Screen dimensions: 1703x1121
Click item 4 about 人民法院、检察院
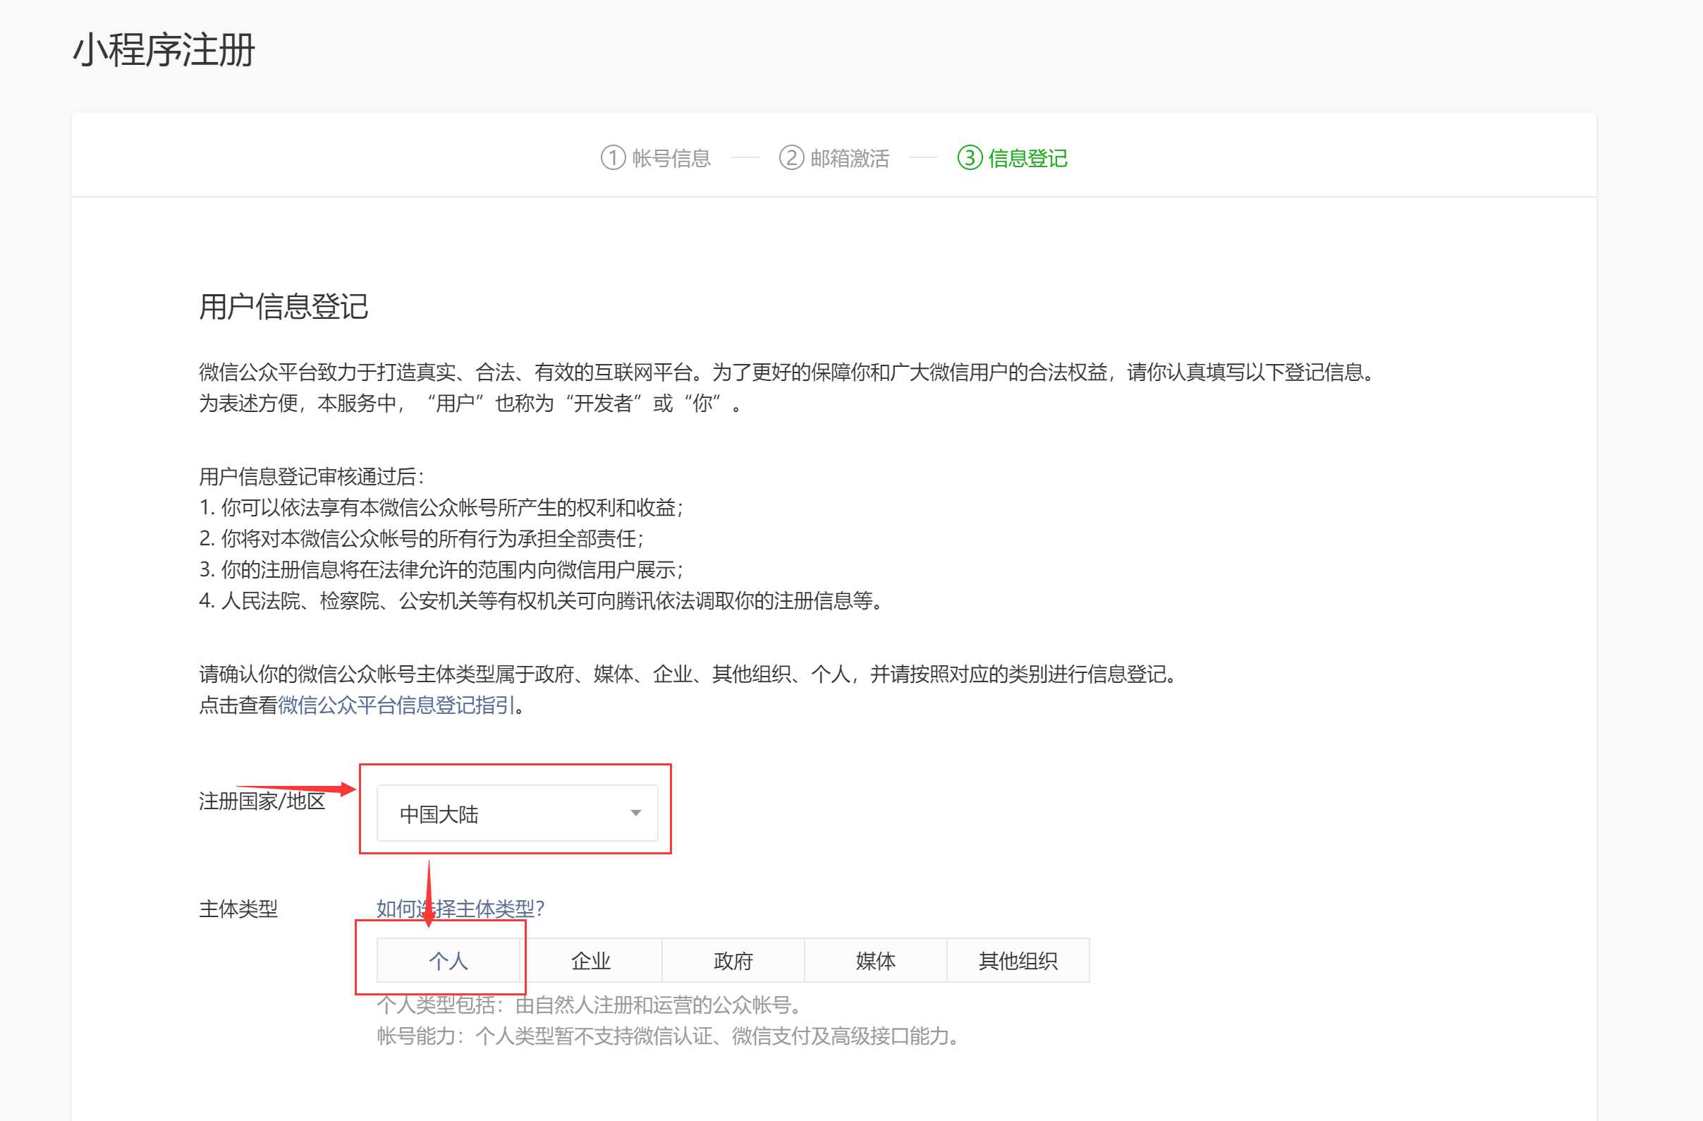tap(542, 600)
